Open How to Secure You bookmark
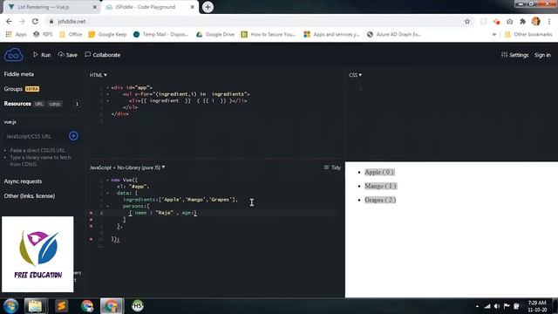The height and width of the screenshot is (314, 558). point(269,35)
